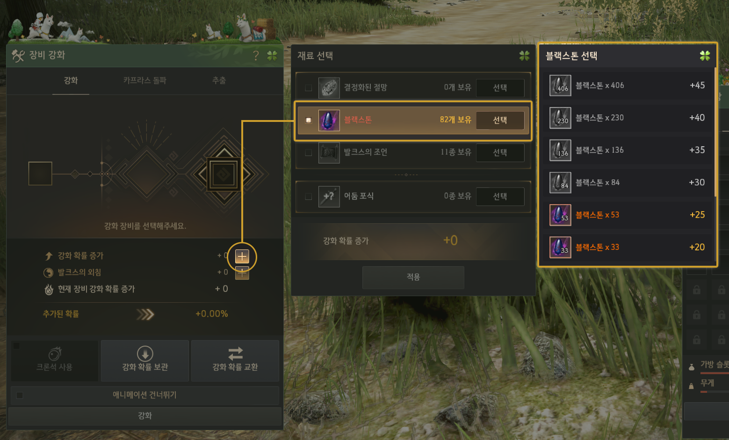Click the 적용 apply button
Viewport: 729px width, 440px height.
413,277
